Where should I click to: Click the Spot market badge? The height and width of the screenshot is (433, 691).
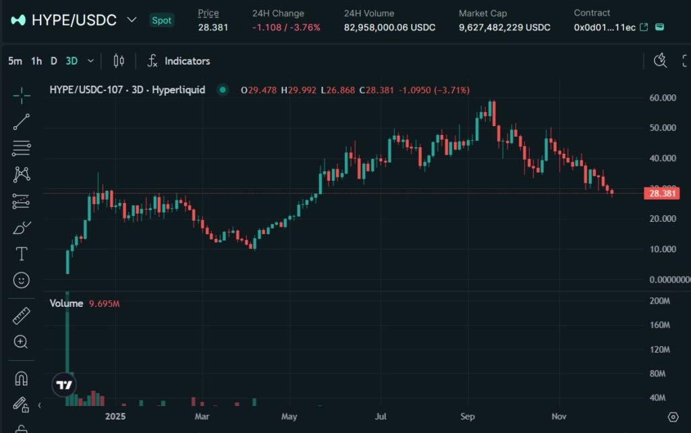(162, 20)
